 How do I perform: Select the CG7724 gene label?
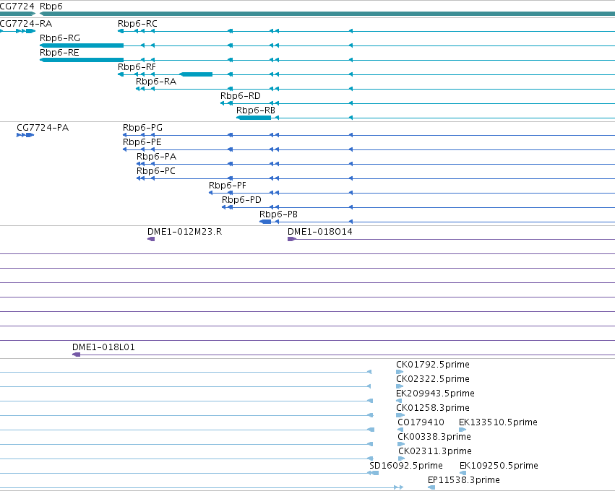click(x=17, y=6)
